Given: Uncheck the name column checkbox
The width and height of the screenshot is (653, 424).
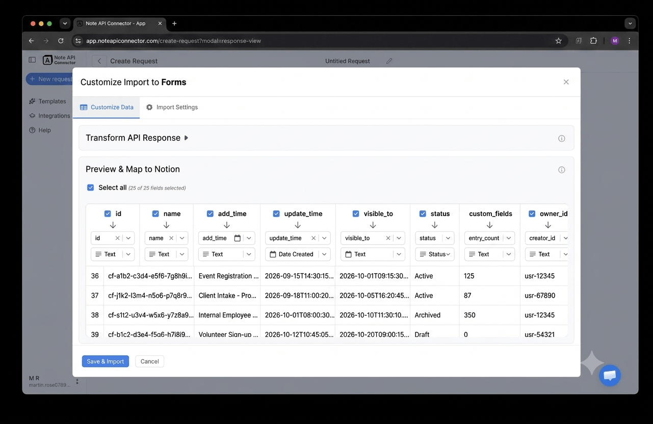Looking at the screenshot, I should 155,214.
